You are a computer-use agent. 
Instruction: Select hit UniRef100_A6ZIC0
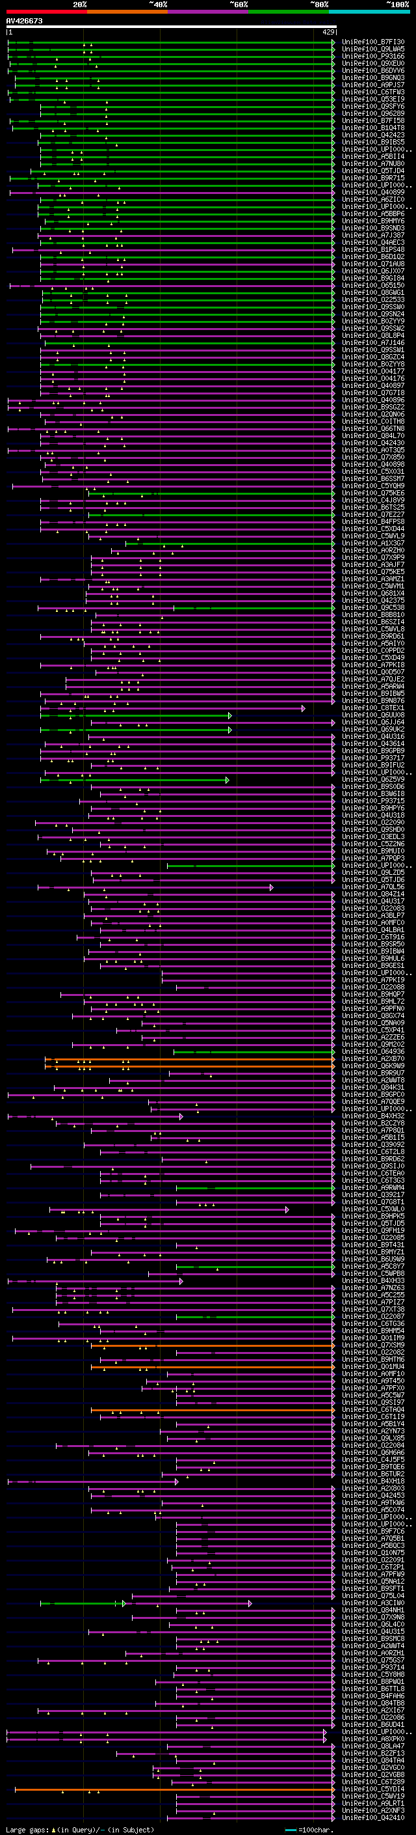coord(373,199)
